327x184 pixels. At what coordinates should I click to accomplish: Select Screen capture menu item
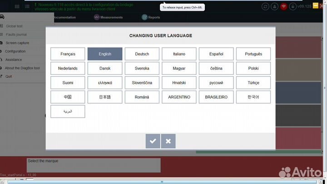click(17, 43)
